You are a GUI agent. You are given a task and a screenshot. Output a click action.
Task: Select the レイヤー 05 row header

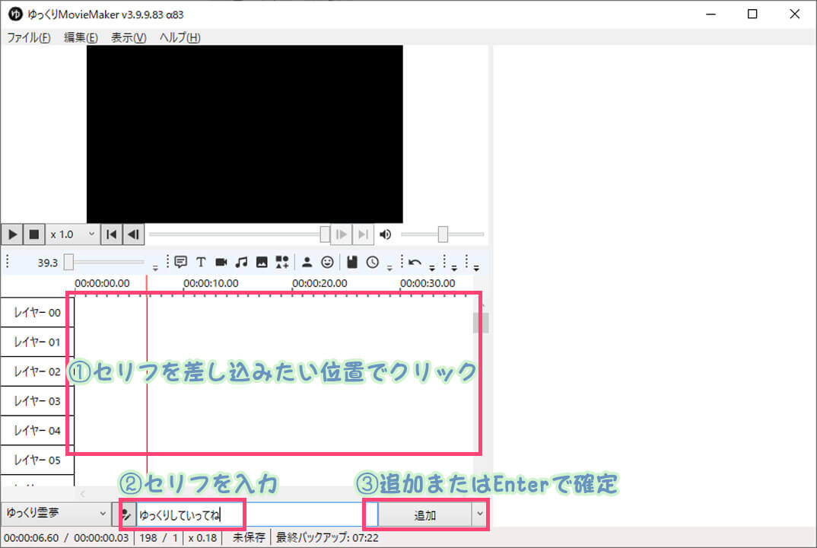click(x=37, y=460)
